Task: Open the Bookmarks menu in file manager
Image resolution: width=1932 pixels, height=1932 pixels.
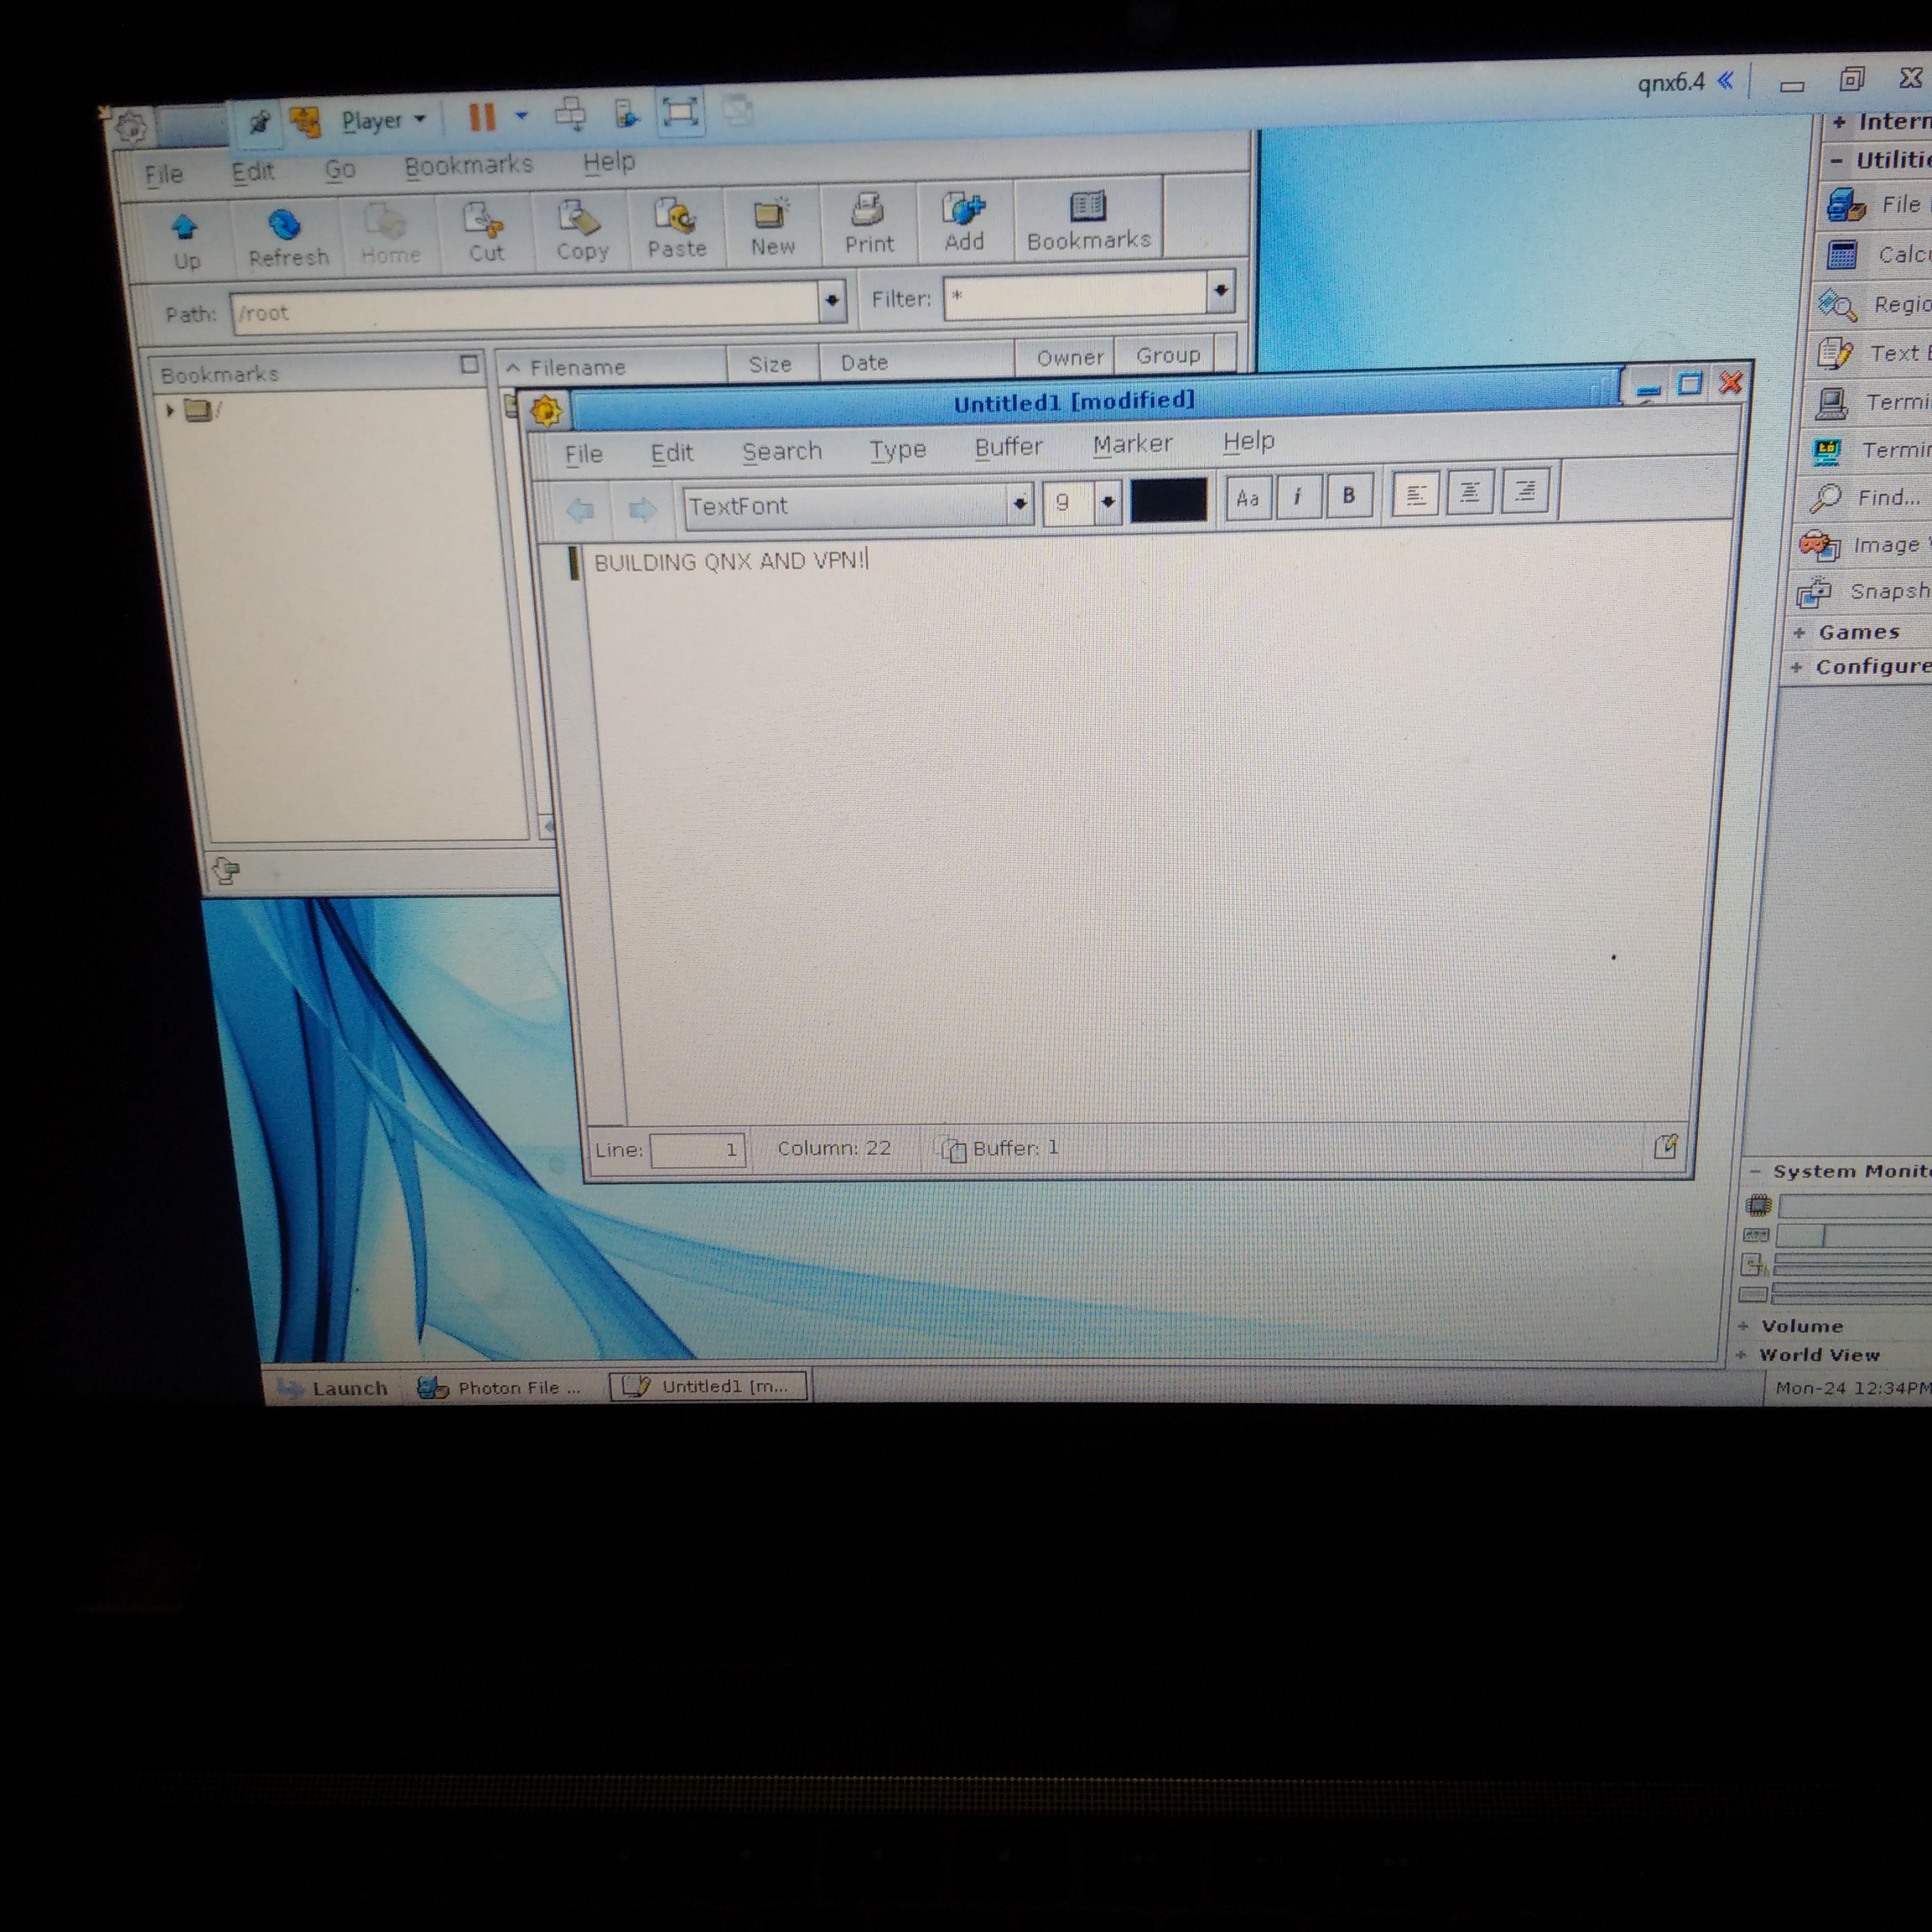Action: click(x=468, y=165)
